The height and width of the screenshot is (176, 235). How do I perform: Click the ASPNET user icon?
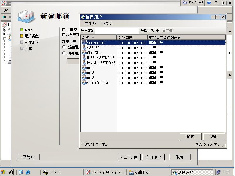click(x=84, y=48)
